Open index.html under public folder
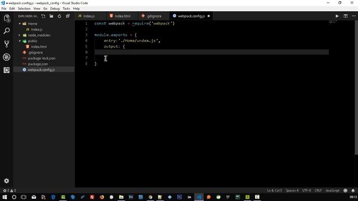This screenshot has width=358, height=201. 39,46
